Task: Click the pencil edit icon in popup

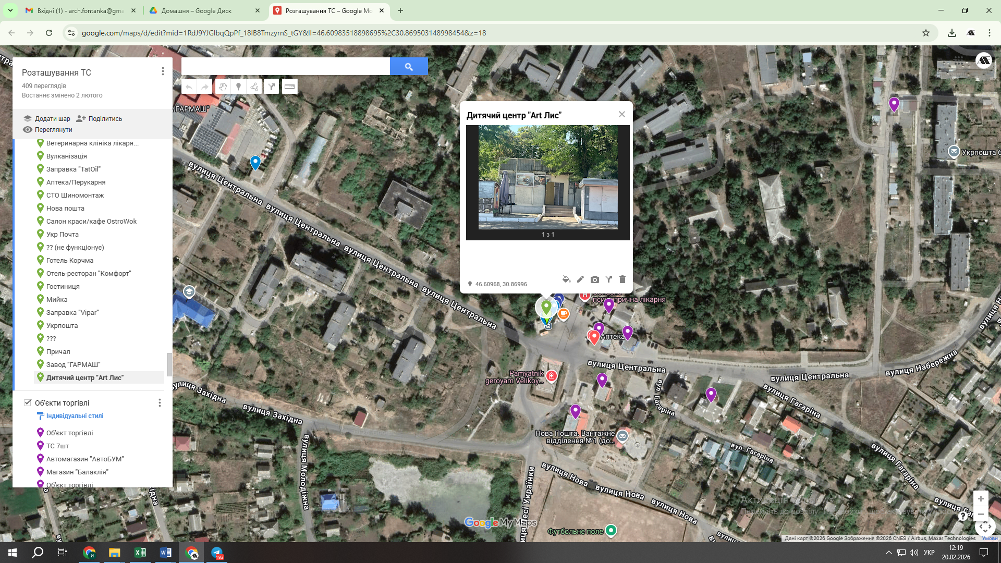Action: click(580, 279)
